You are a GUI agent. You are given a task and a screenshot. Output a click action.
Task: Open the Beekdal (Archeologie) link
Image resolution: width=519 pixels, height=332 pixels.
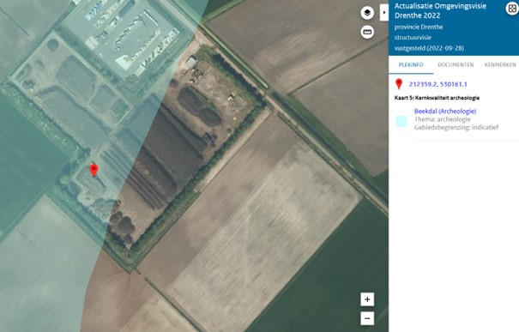tap(445, 112)
